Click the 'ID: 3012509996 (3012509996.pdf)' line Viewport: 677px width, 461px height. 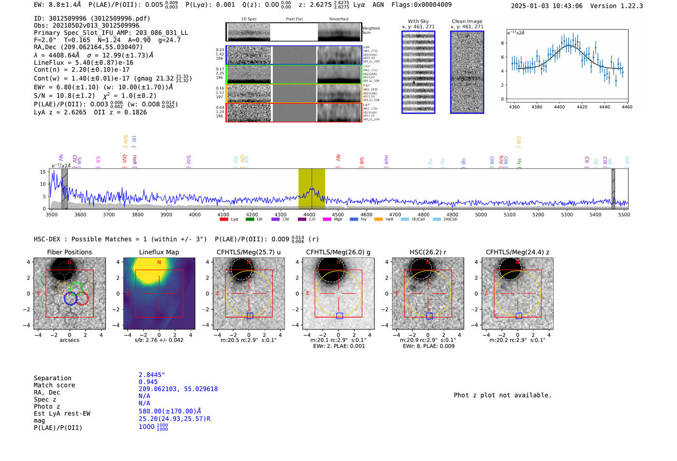point(92,18)
